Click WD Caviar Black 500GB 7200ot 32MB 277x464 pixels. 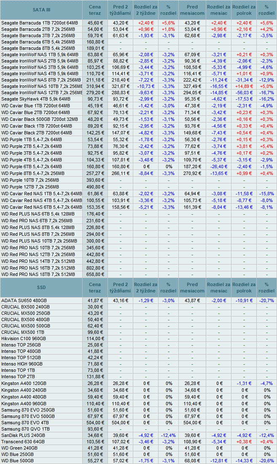tap(40, 119)
